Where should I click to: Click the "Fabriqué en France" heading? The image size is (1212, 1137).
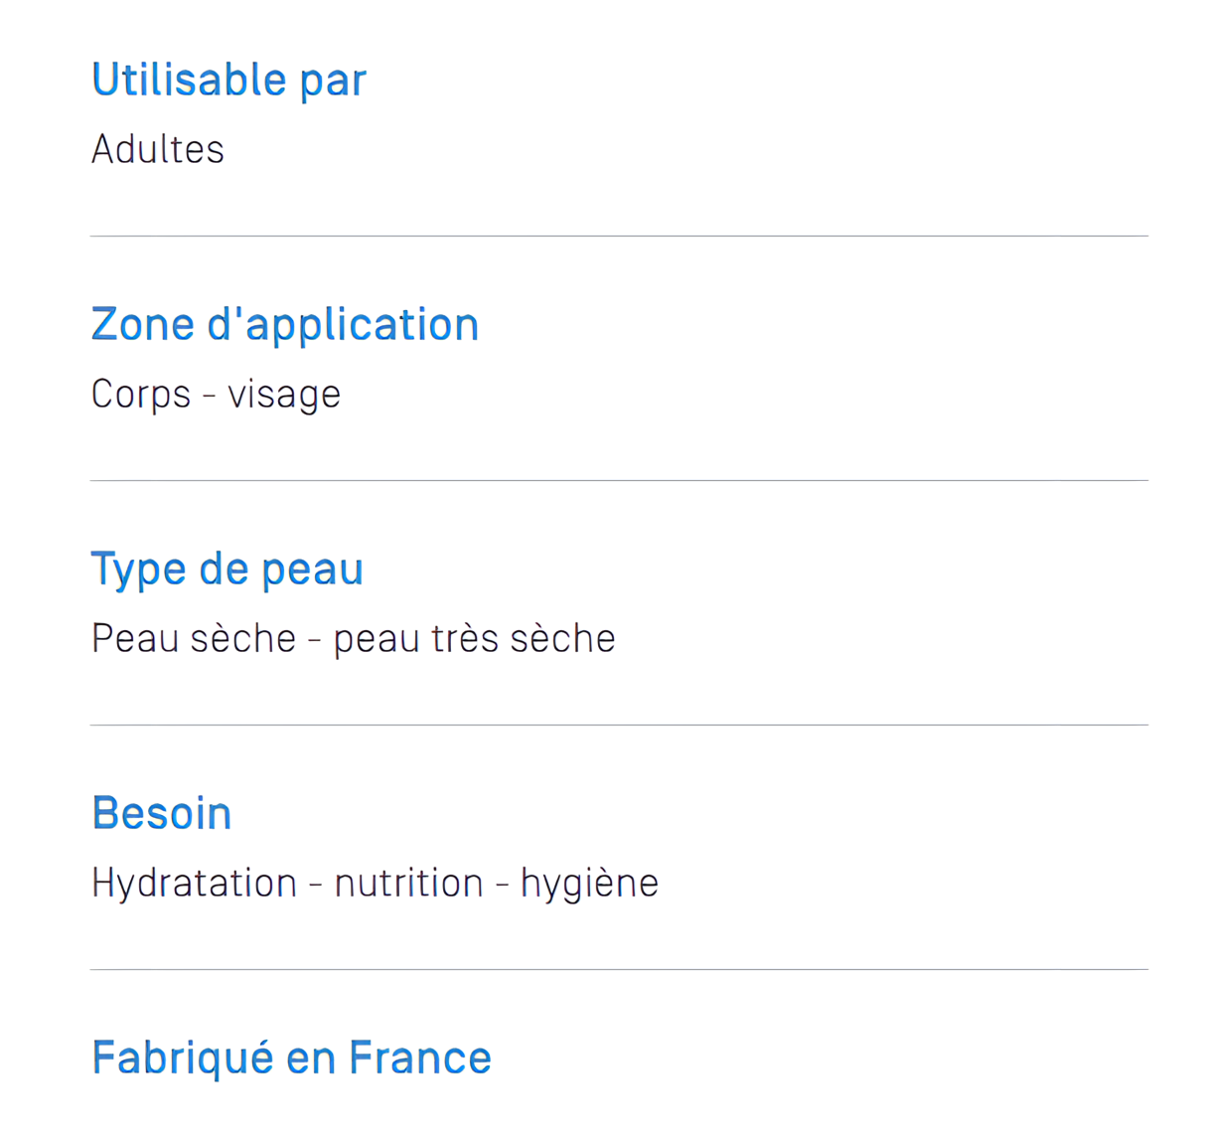[291, 1058]
